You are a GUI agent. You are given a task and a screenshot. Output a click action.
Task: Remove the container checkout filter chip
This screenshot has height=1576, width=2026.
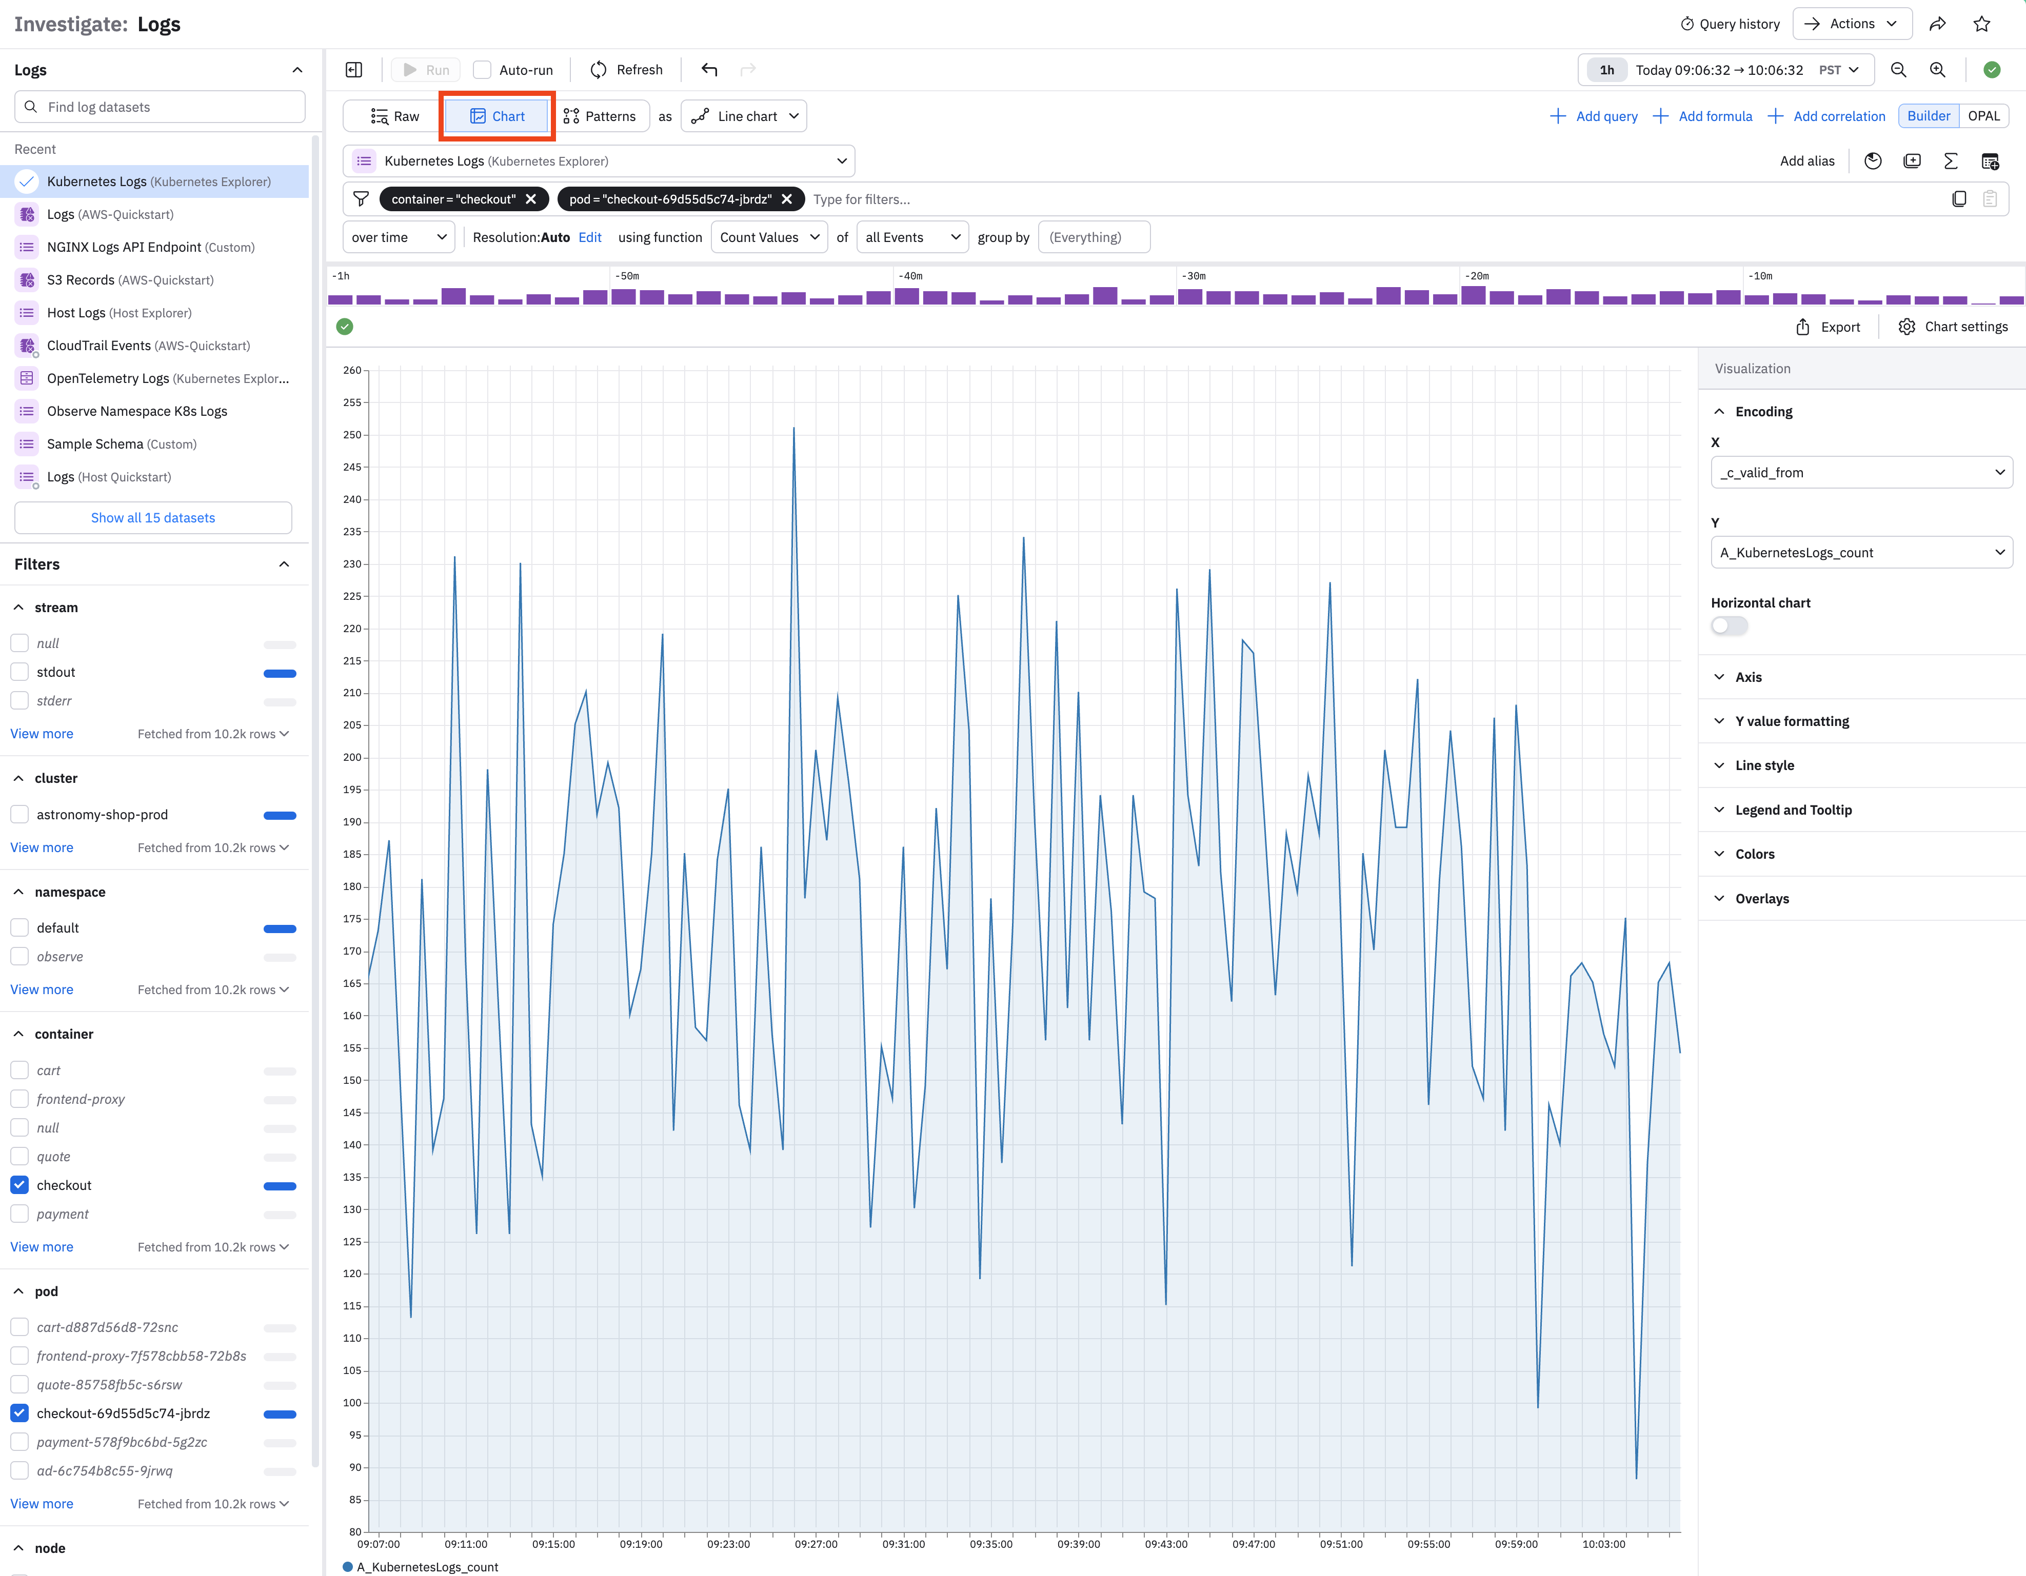(531, 199)
